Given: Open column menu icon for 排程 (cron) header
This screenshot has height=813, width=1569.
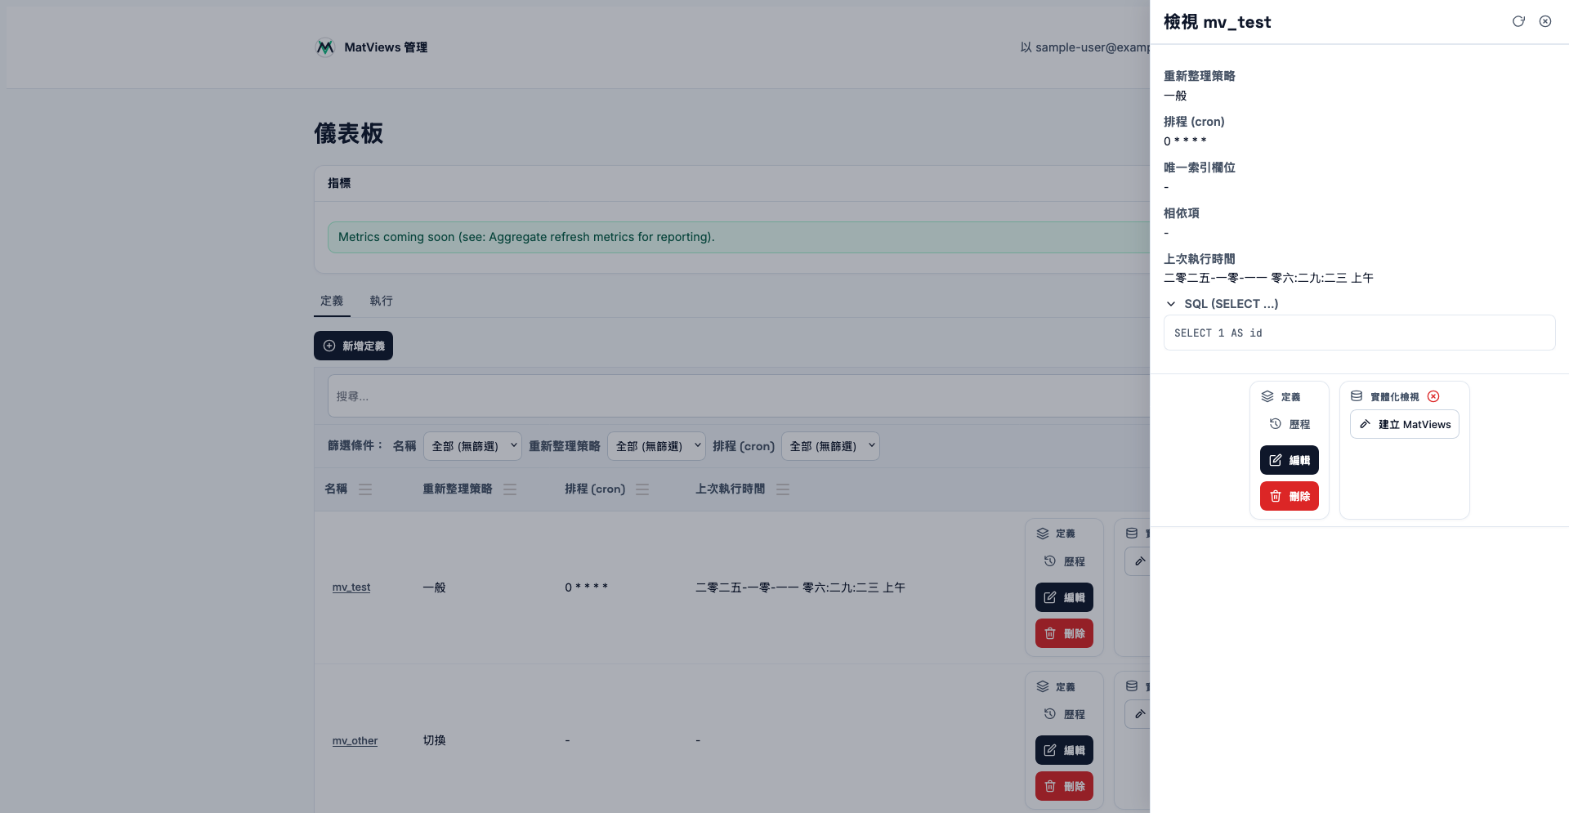Looking at the screenshot, I should (642, 489).
